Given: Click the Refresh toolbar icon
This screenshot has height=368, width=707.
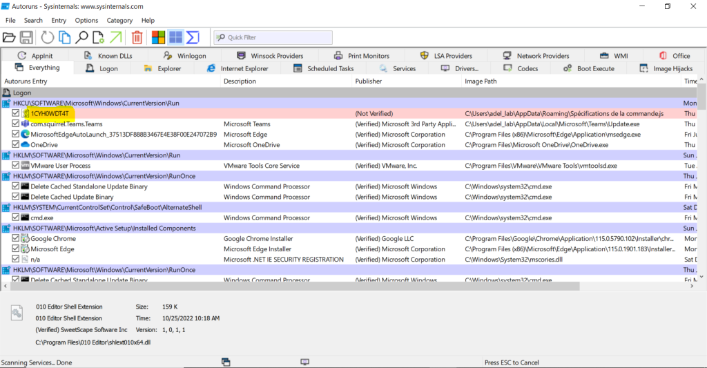Looking at the screenshot, I should pos(48,37).
